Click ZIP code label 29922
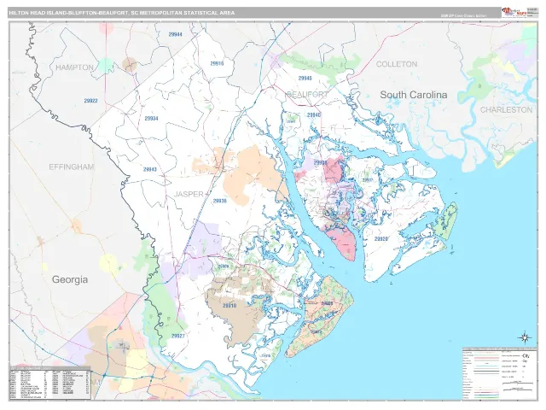The height and width of the screenshot is (410, 546). (x=91, y=101)
